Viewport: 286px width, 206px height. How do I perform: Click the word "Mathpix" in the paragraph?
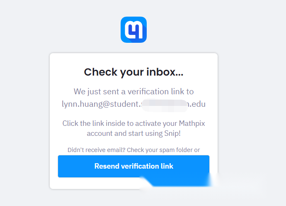[x=192, y=123]
